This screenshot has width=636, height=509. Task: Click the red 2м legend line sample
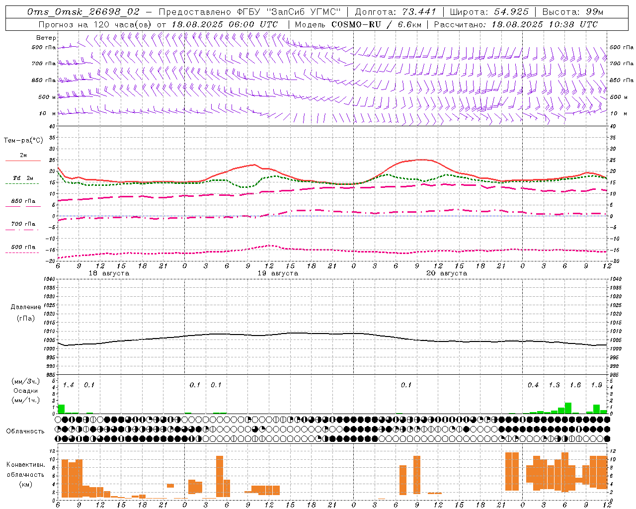coord(23,161)
